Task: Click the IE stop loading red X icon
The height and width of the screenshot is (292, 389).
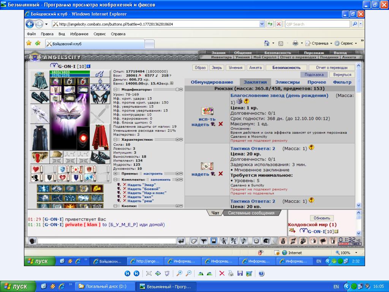Action: [279, 24]
